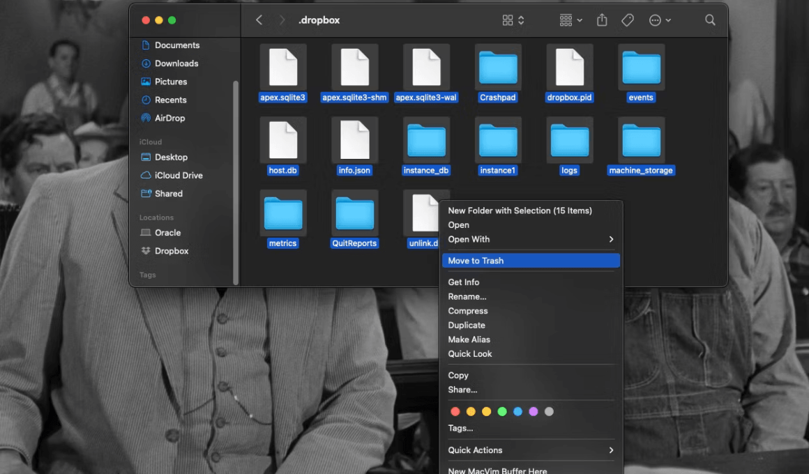Choose Share... from the context menu
This screenshot has width=809, height=474.
click(x=531, y=390)
